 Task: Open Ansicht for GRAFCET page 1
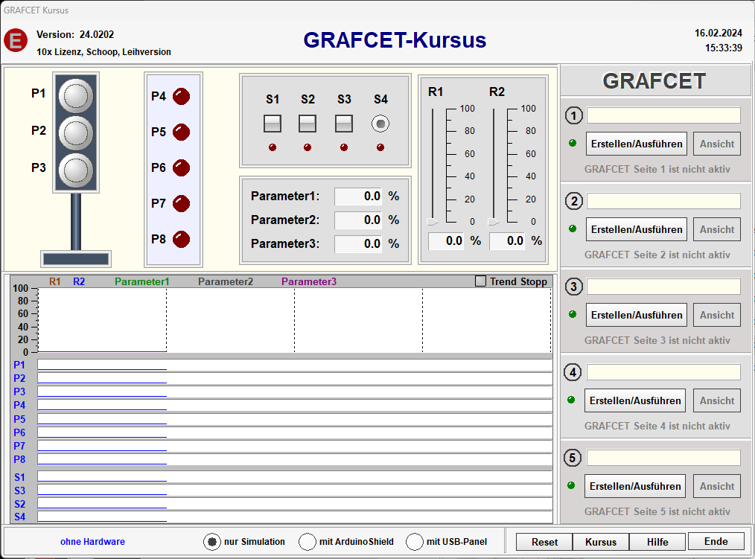(717, 144)
